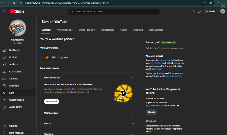Screen dimensions: 227x135
Task: Click the YouTube Studio logo
Action: (x=17, y=11)
